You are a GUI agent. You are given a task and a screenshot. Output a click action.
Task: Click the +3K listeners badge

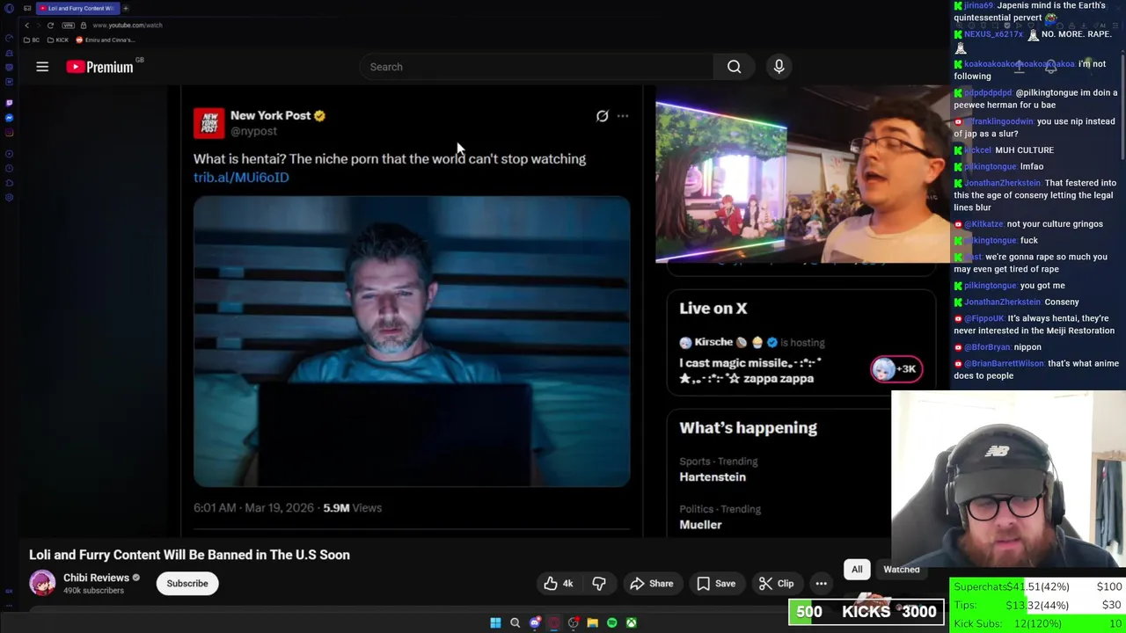(896, 369)
